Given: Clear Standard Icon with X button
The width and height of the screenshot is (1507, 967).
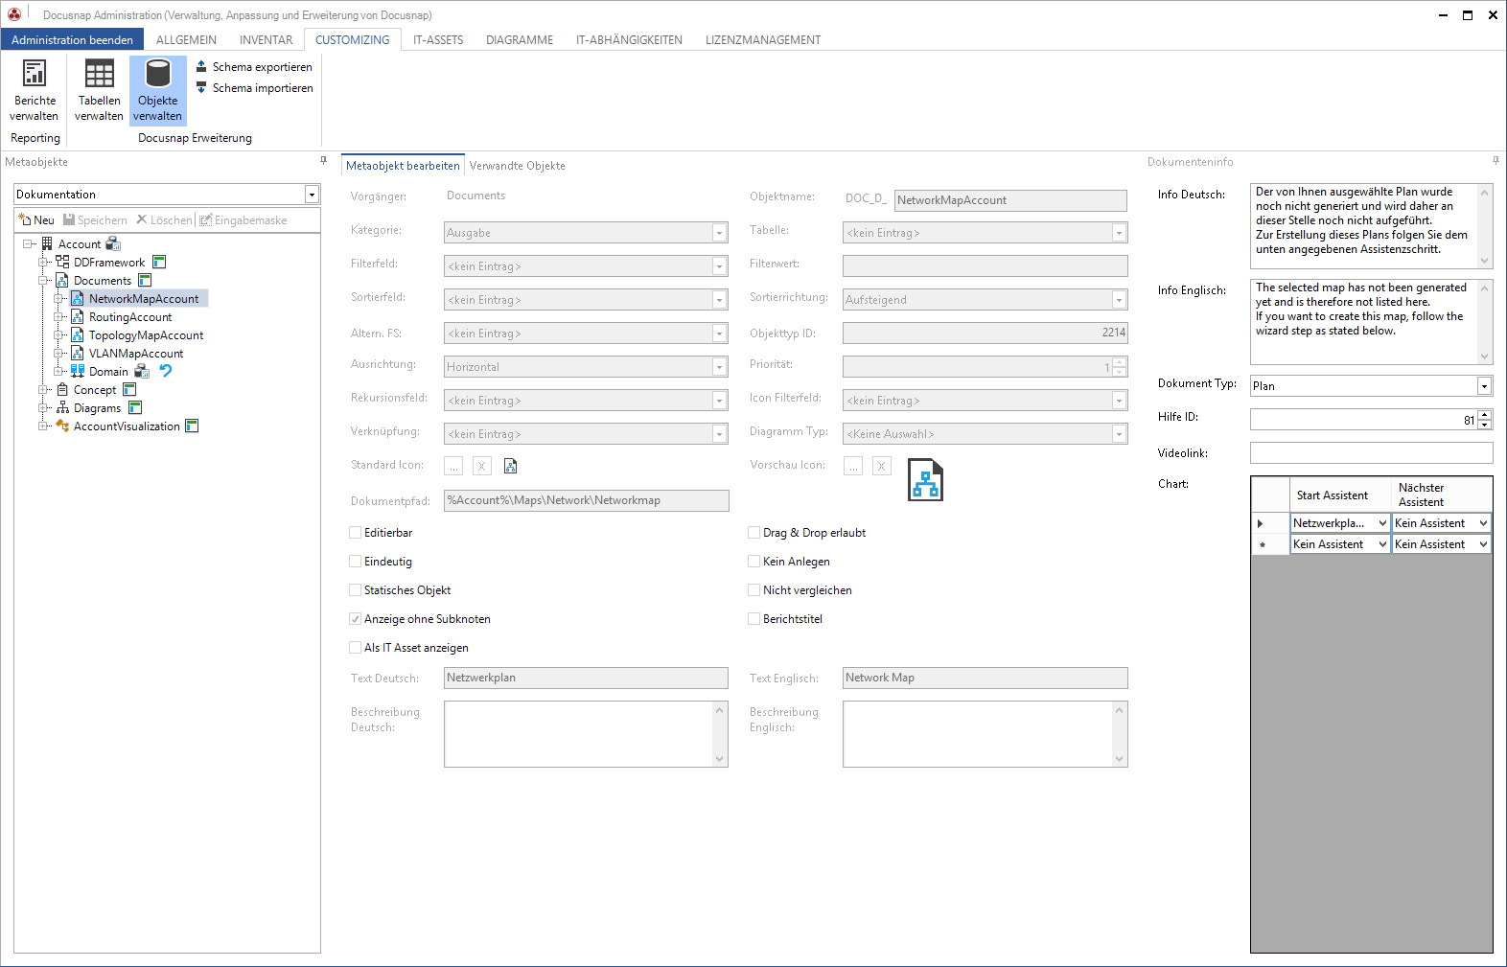Looking at the screenshot, I should point(482,466).
